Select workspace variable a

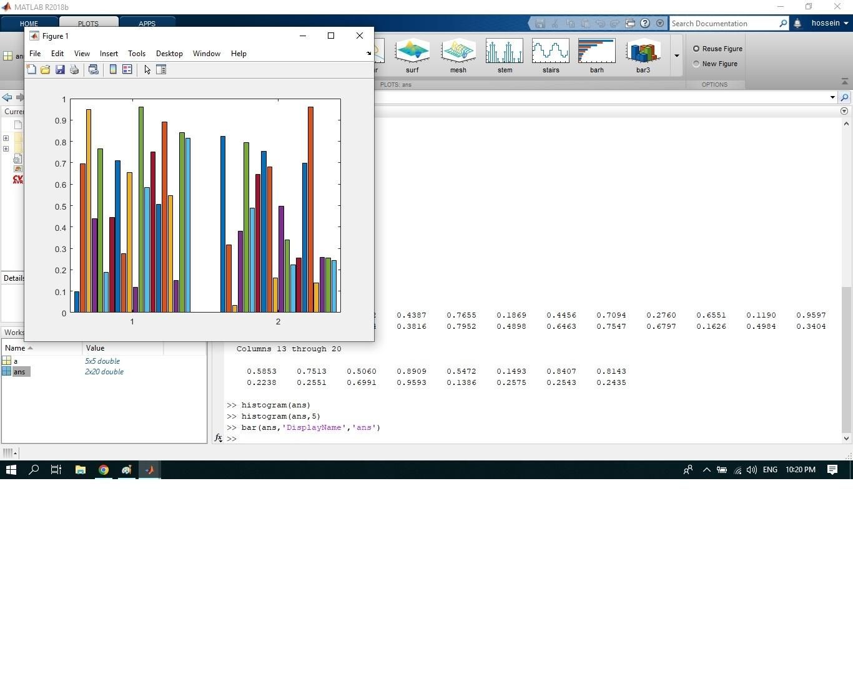tap(16, 361)
